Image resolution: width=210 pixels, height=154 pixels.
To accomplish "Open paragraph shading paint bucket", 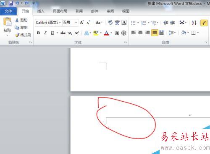I will 184,33.
